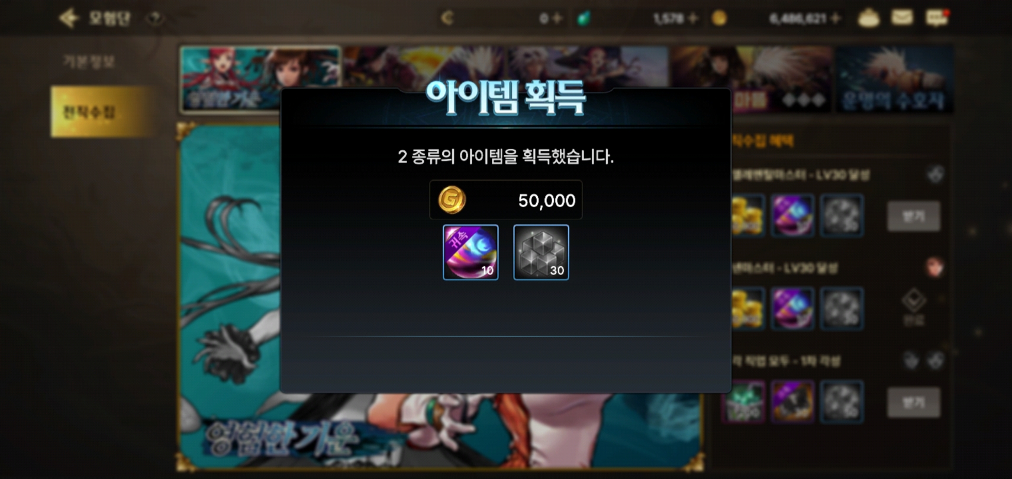The height and width of the screenshot is (479, 1012).
Task: Add currency with plus next to 1,578
Action: click(x=693, y=19)
